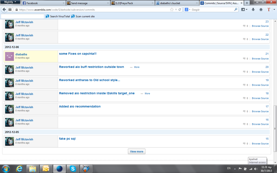Image resolution: width=277 pixels, height=173 pixels.
Task: Open the 'fake pc sql' commit
Action: (x=67, y=139)
